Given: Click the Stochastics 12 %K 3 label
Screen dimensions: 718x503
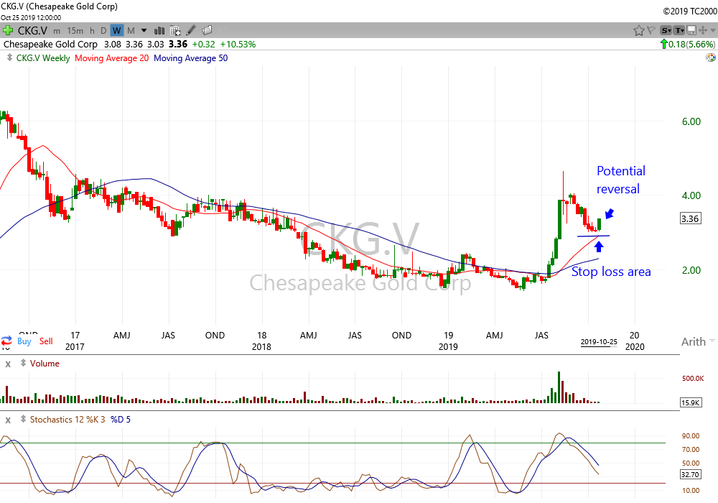Looking at the screenshot, I should 67,419.
